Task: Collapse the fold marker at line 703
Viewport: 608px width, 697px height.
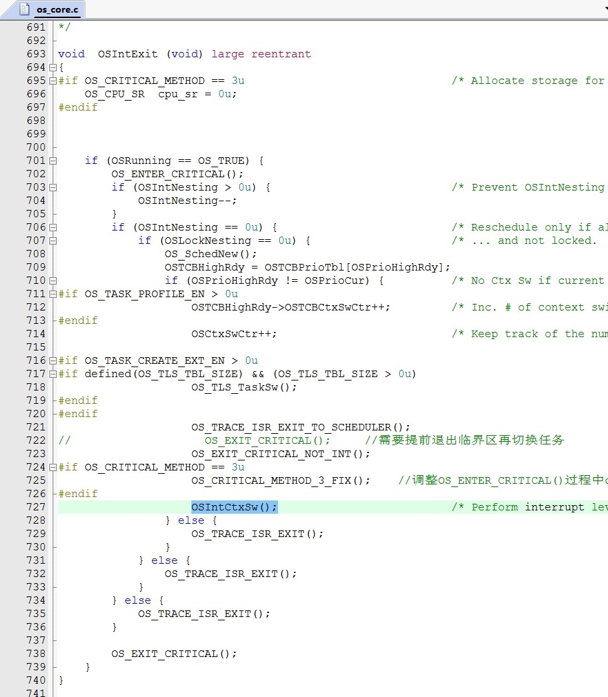Action: click(53, 188)
